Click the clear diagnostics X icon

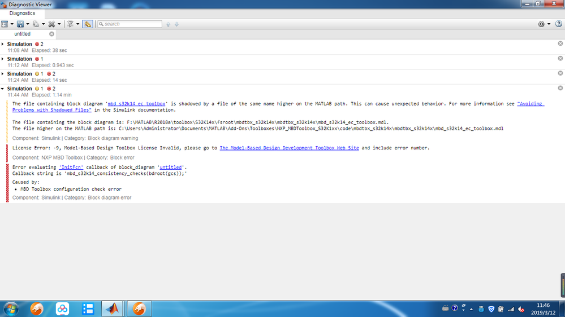coord(52,24)
